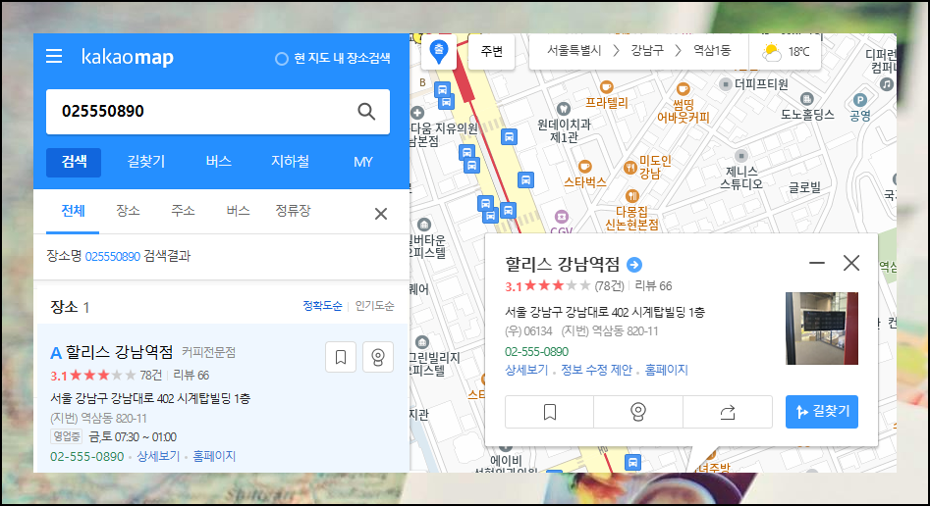
Task: Click the 3.1 star rating in popup
Action: pyautogui.click(x=547, y=286)
